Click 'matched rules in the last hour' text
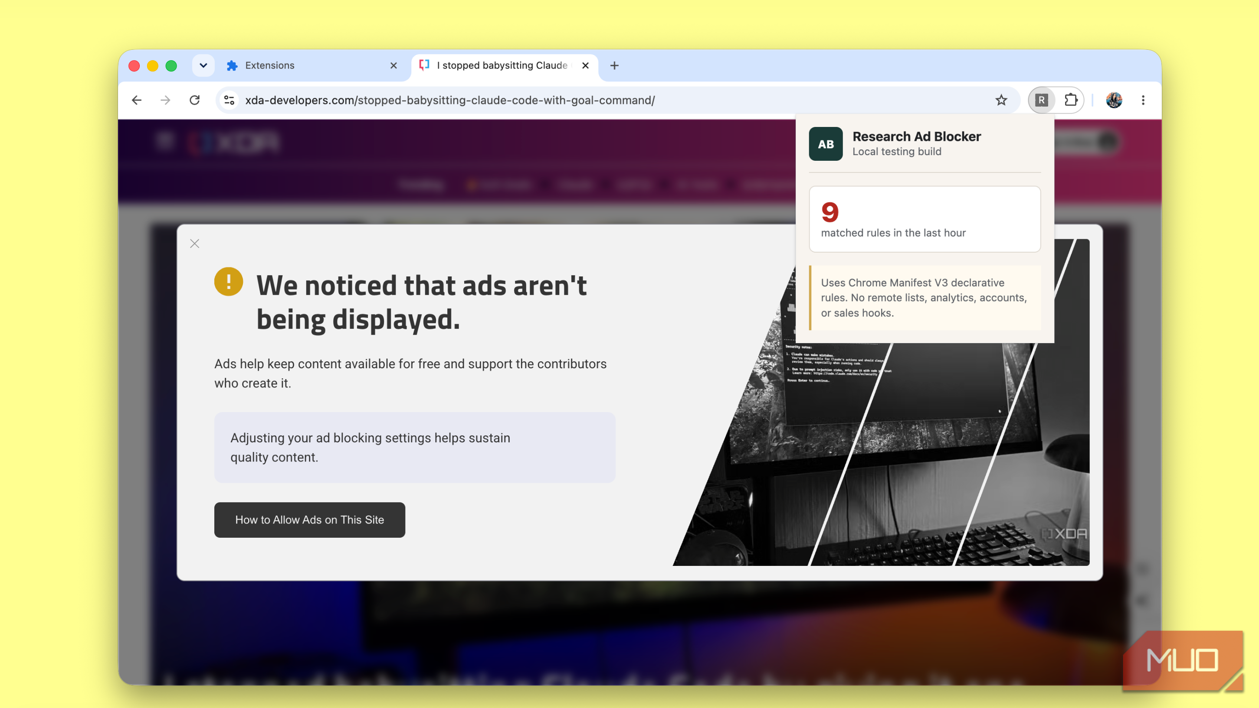Viewport: 1259px width, 708px height. click(x=893, y=233)
